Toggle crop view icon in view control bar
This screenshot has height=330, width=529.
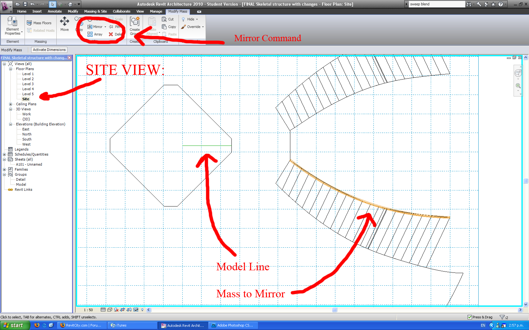[123, 310]
